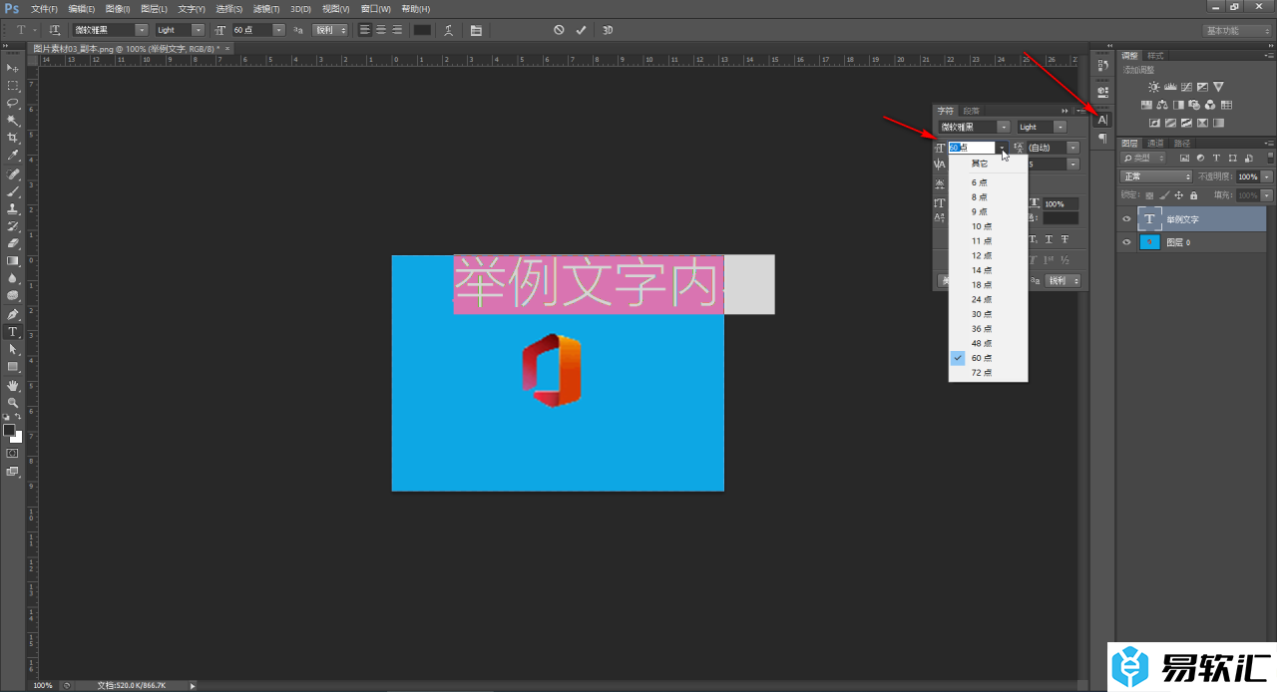The height and width of the screenshot is (692, 1277).
Task: Select the Rectangular Marquee tool
Action: pyautogui.click(x=13, y=86)
